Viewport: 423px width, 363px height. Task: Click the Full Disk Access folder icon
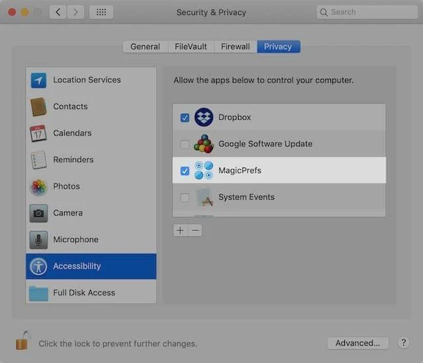[38, 294]
